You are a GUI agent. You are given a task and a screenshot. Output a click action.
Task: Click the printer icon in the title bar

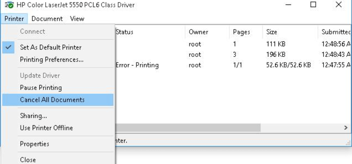point(9,5)
